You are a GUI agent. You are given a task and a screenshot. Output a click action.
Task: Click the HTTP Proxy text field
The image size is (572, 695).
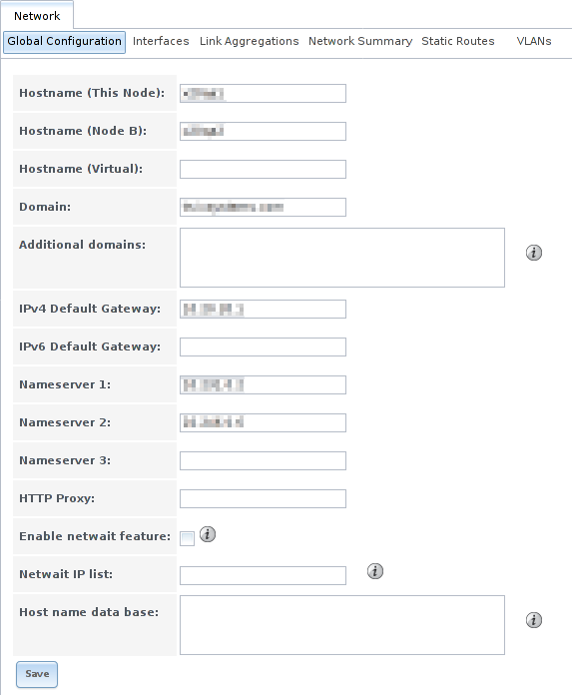pos(263,498)
